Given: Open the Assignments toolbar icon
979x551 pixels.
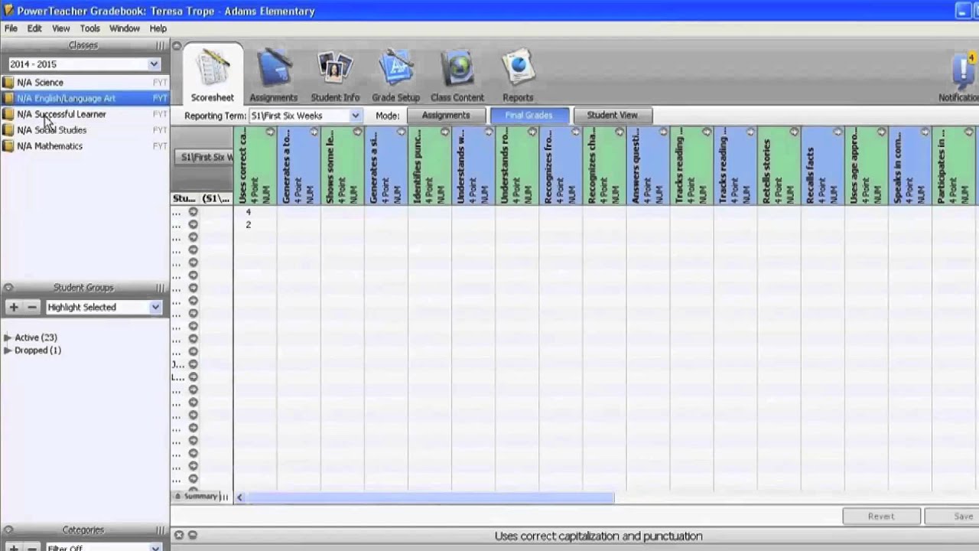Looking at the screenshot, I should [273, 69].
